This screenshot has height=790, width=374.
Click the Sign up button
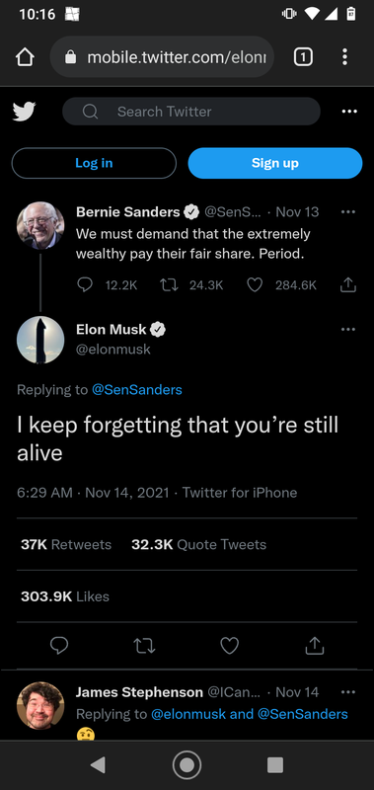click(275, 163)
